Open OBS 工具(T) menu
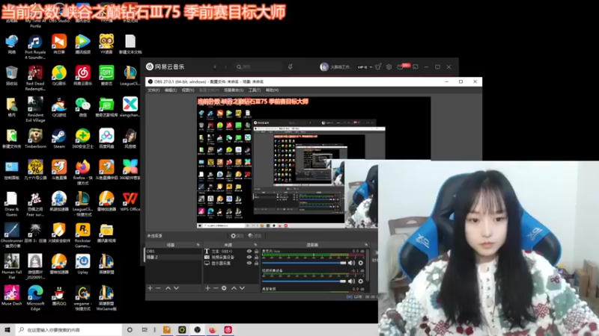599x336 pixels. pyautogui.click(x=255, y=90)
